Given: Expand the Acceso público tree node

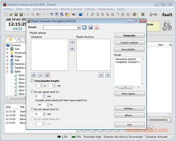Looking at the screenshot, I should [7, 53].
